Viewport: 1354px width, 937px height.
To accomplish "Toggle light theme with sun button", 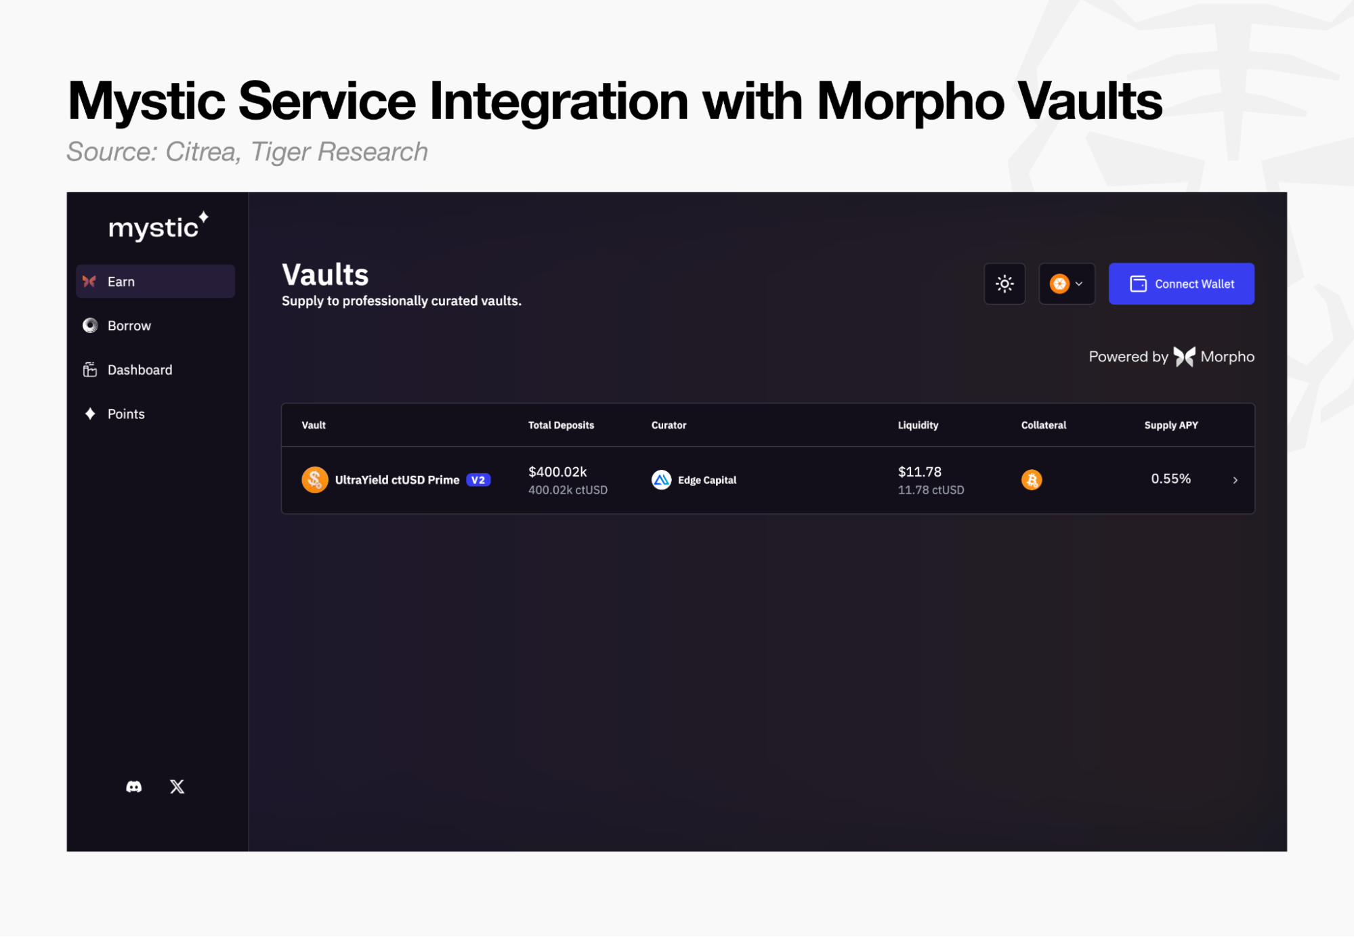I will pos(1004,284).
